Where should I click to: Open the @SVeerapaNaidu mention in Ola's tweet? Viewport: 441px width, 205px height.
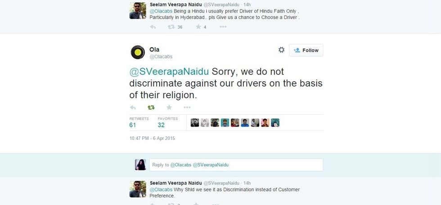pos(169,72)
